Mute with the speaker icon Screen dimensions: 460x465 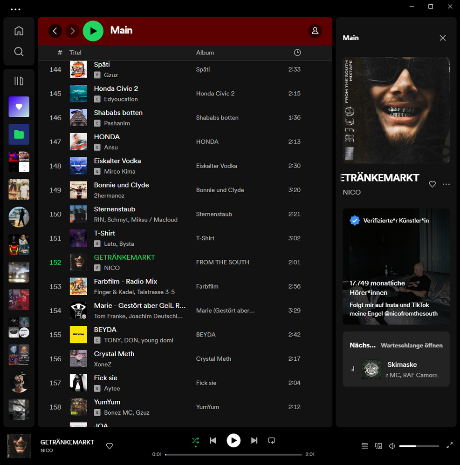click(392, 446)
